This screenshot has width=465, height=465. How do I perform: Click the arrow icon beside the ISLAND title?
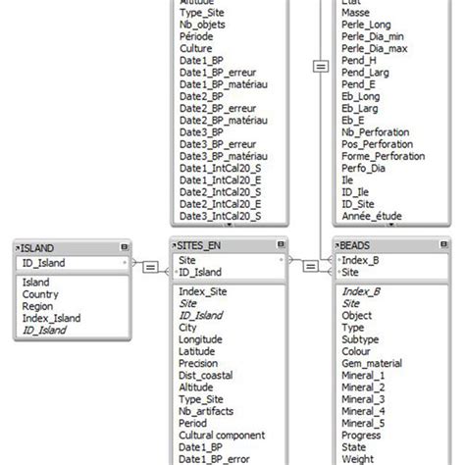[18, 248]
